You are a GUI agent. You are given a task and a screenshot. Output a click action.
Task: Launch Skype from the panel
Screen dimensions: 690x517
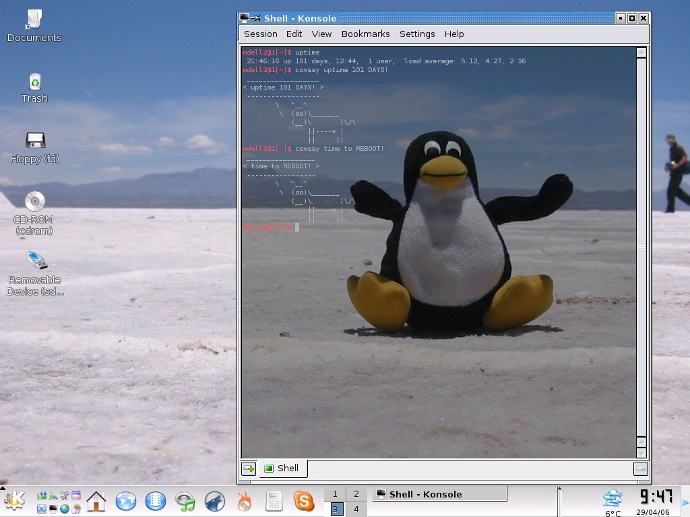tap(303, 501)
